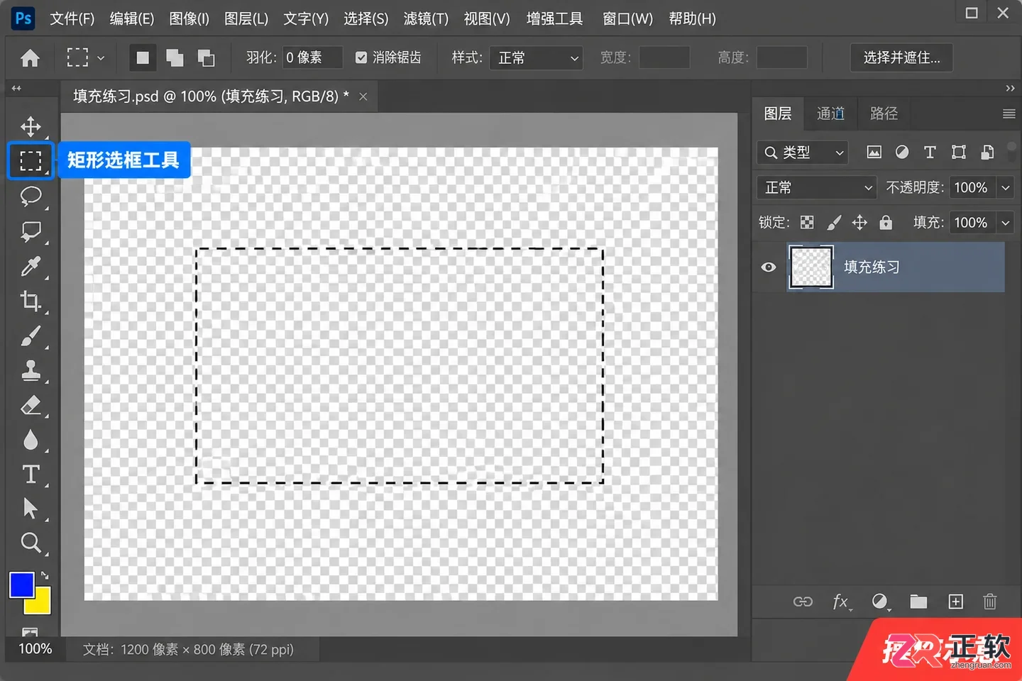This screenshot has width=1022, height=681.
Task: Select the Brush tool
Action: pyautogui.click(x=31, y=336)
